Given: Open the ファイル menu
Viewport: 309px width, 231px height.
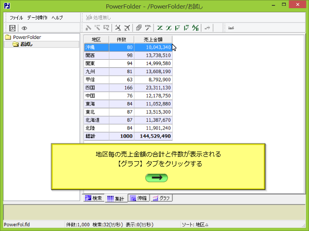Looking at the screenshot, I should pyautogui.click(x=16, y=18).
